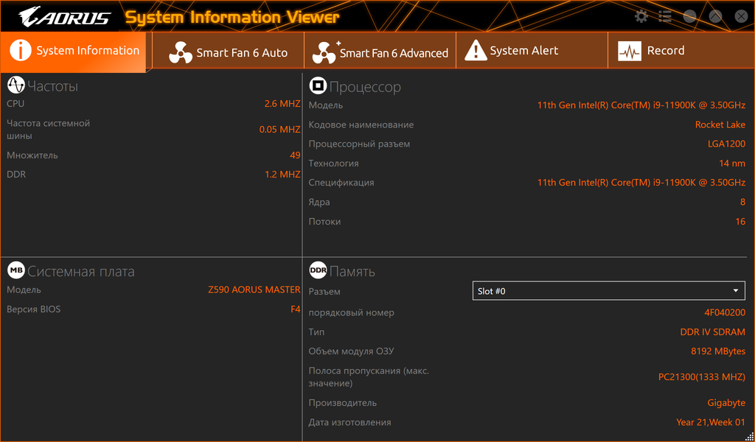
Task: Go to the Record tab
Action: [x=681, y=51]
